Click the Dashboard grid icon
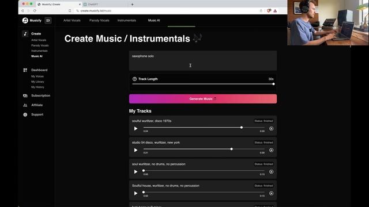 coord(25,70)
